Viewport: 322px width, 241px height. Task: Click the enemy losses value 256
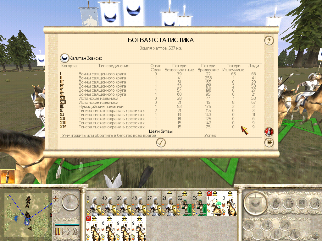tap(208, 78)
